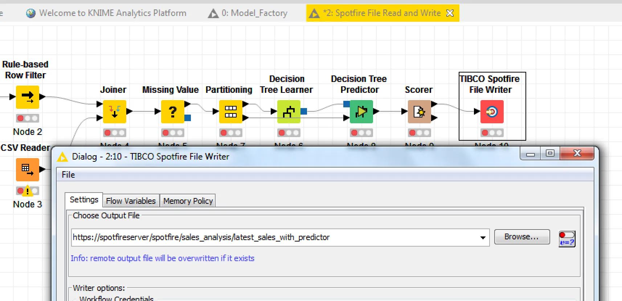Select the TIBCO Spotfire File Writer node icon

(x=492, y=112)
